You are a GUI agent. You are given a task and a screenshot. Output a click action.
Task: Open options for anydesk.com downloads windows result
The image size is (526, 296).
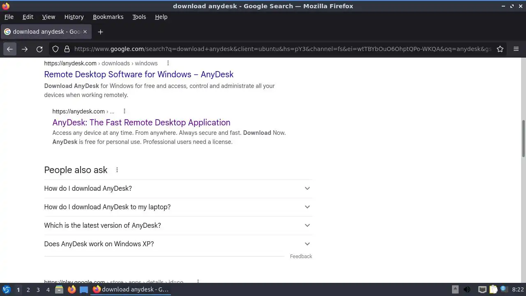tap(168, 63)
